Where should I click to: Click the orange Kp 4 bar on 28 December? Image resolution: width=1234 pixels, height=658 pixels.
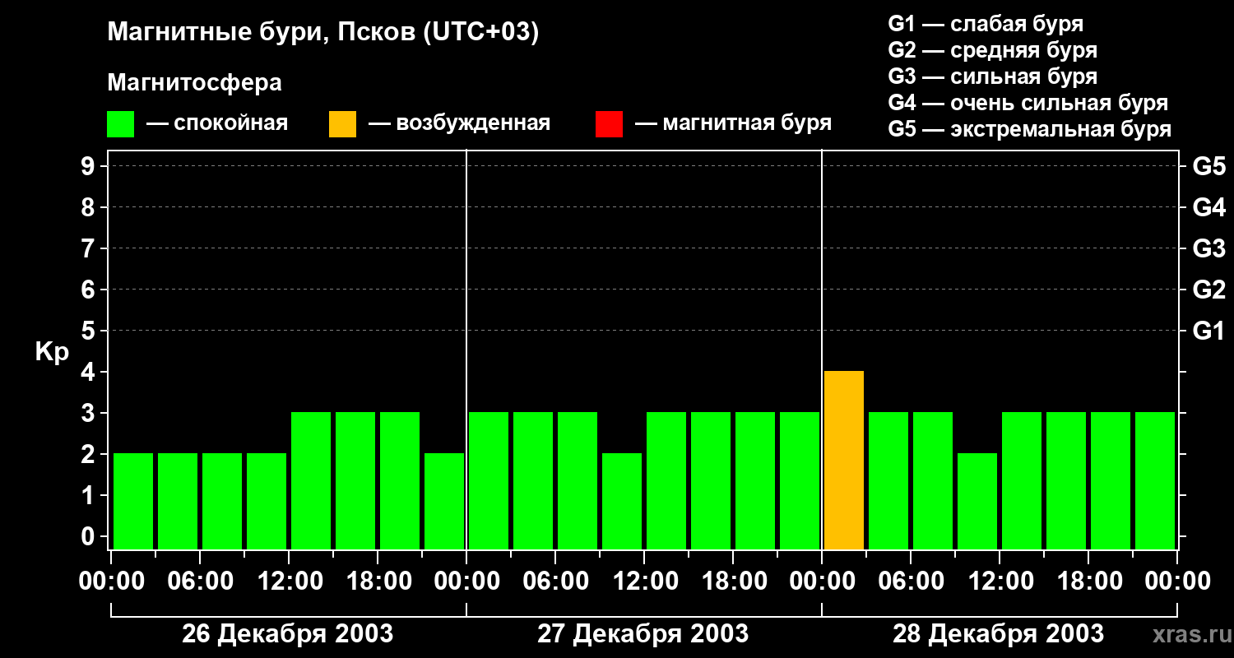[844, 461]
